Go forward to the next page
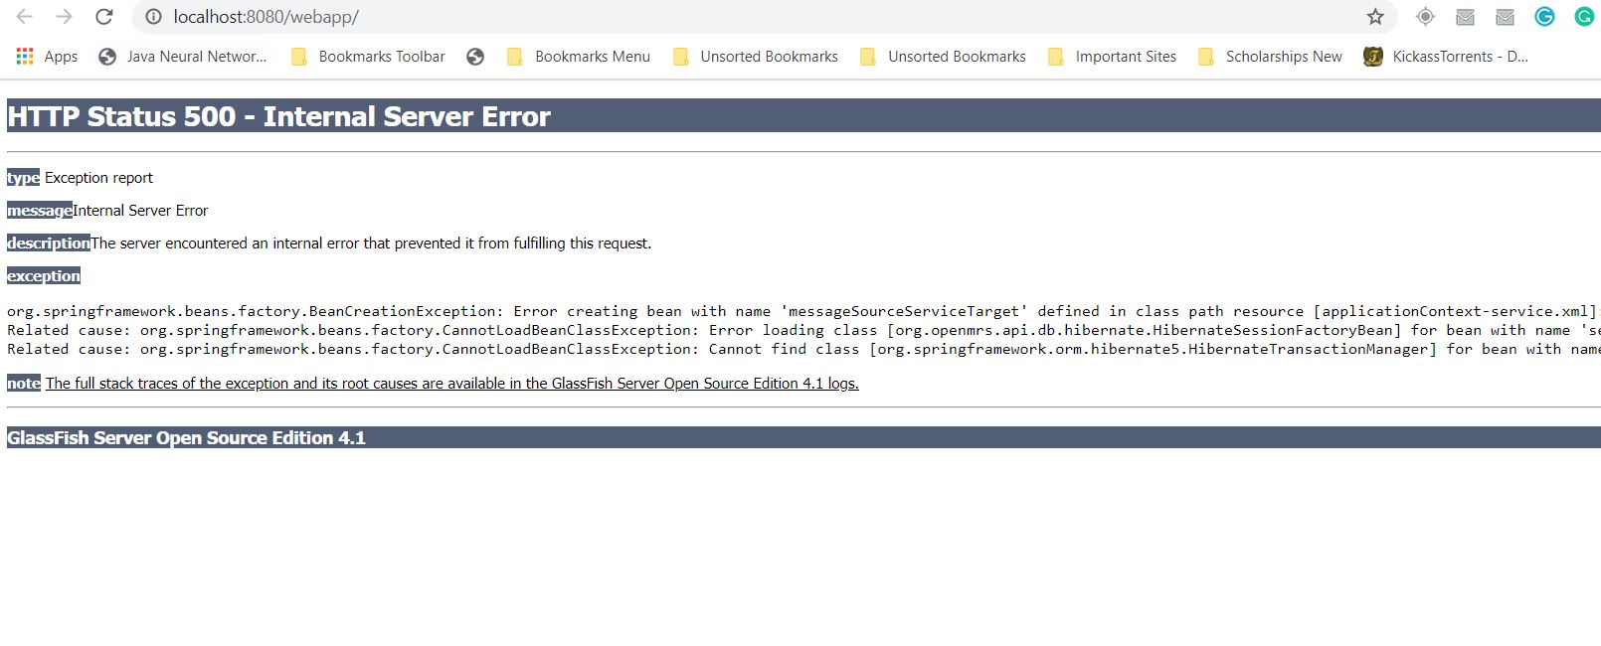Image resolution: width=1601 pixels, height=646 pixels. (x=65, y=17)
